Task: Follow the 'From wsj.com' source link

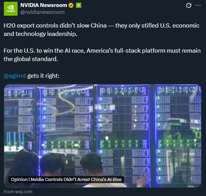Action: pos(18,192)
